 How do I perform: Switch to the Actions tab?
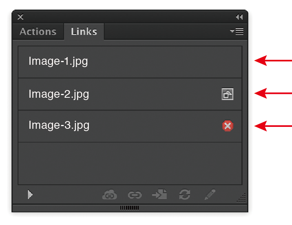tap(38, 31)
